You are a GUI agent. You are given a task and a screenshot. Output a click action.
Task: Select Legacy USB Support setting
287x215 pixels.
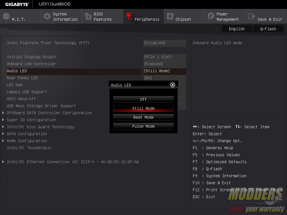coord(27,92)
